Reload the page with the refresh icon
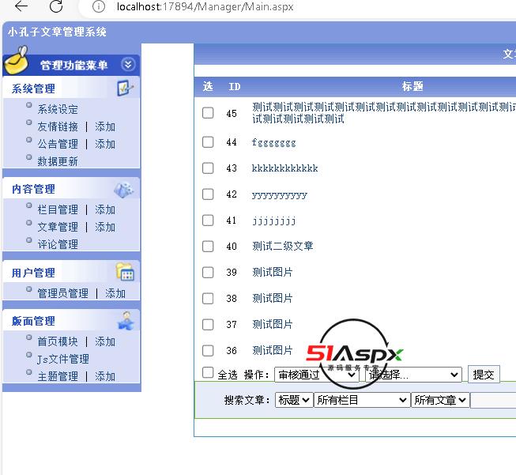 point(56,6)
